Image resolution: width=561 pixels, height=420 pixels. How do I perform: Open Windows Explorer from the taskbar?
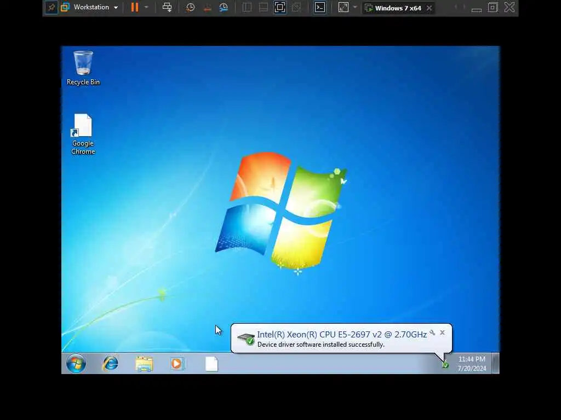(x=144, y=364)
